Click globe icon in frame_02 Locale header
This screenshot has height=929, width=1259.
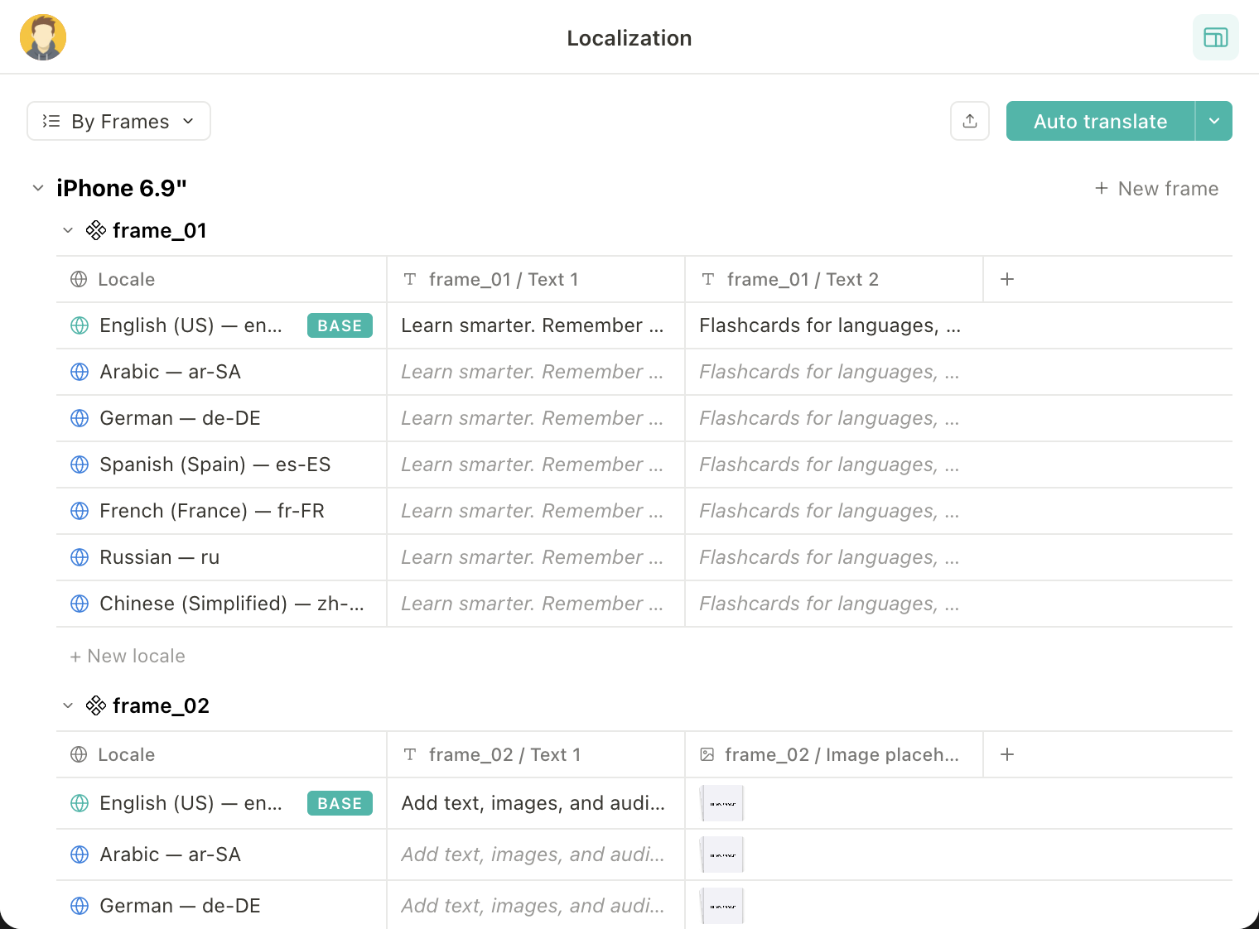tap(79, 754)
